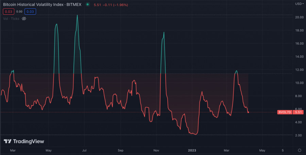This screenshot has height=155, width=306.
Task: Toggle Vol Ticks indicator visibility eye
Action: coord(24,19)
